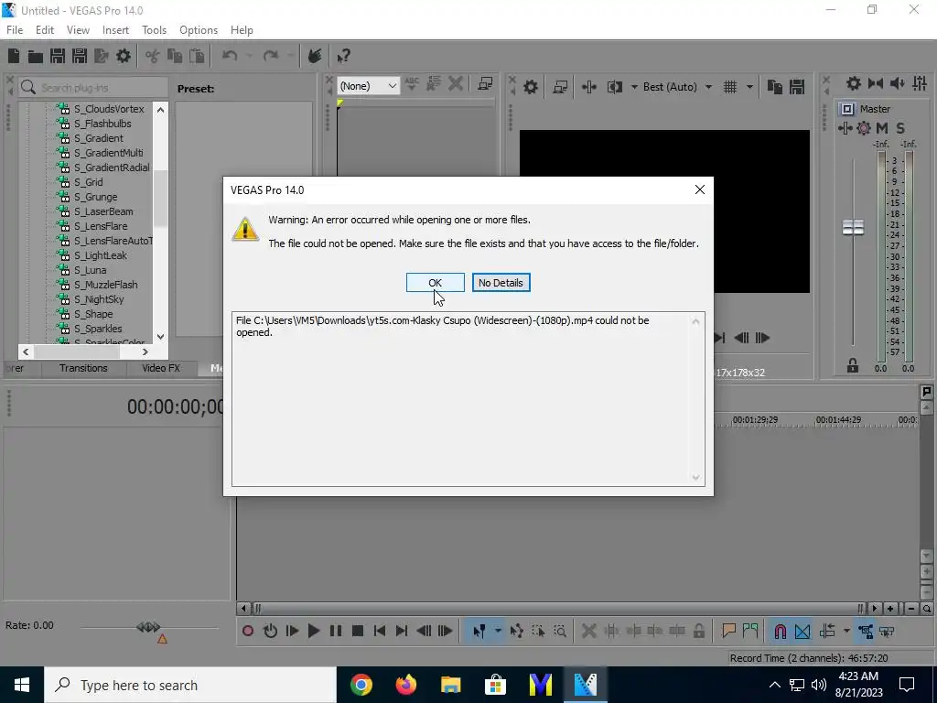Click the downmix output icon in Master bus

[x=876, y=83]
